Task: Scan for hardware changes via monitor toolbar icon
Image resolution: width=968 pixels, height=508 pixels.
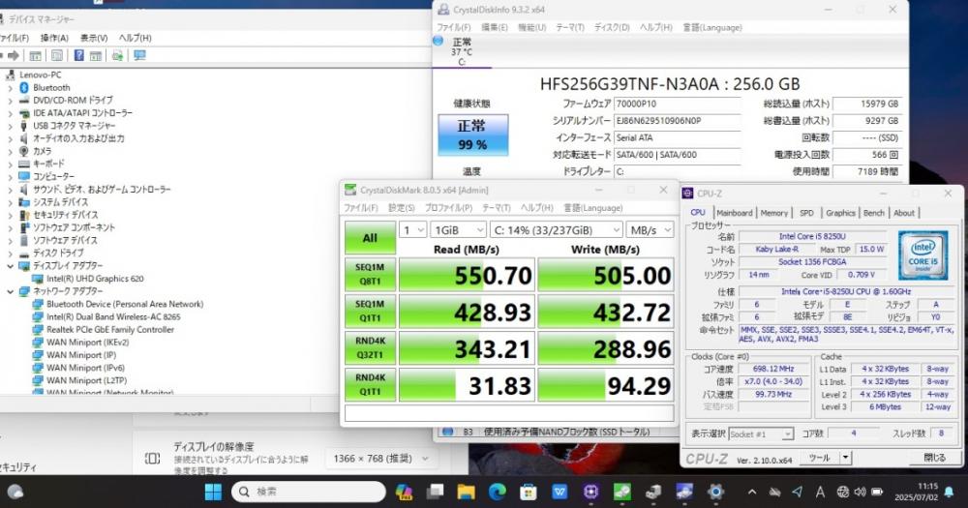Action: pos(139,55)
